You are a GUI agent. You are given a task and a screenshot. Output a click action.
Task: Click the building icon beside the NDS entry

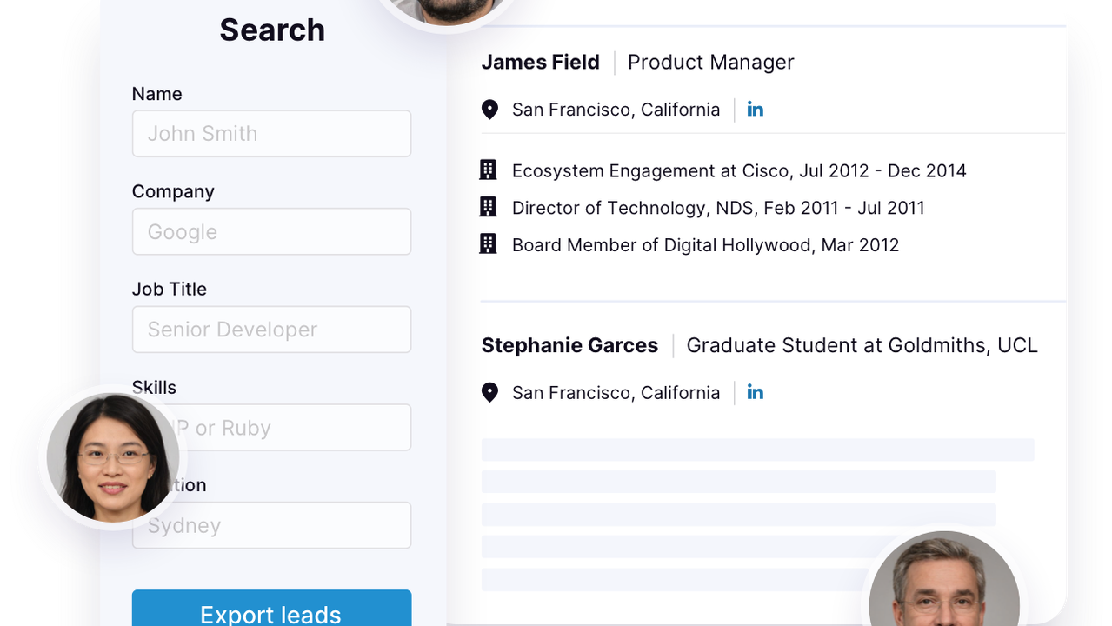coord(489,207)
